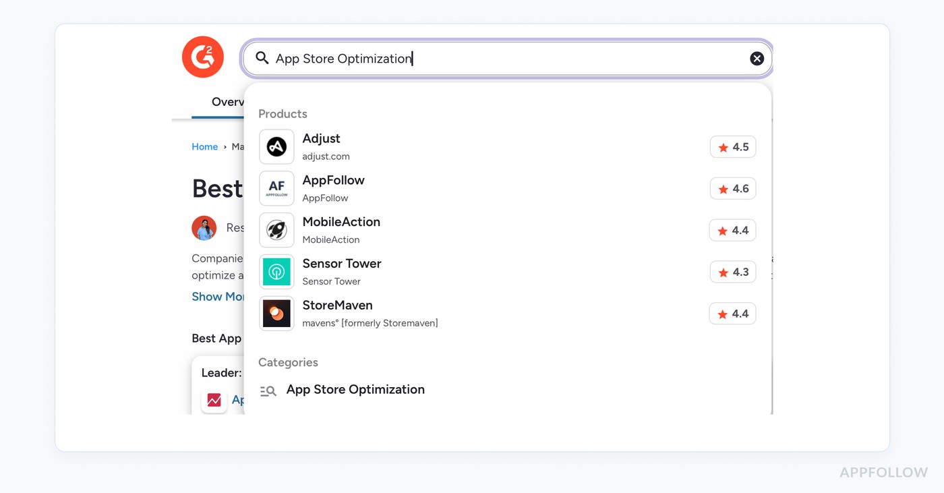Click the researcher avatar photo
Screen dimensions: 944x493
[x=204, y=228]
